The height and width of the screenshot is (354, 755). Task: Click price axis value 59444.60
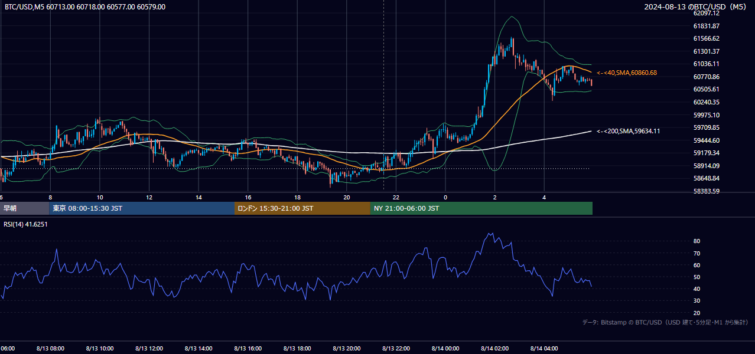pyautogui.click(x=707, y=140)
